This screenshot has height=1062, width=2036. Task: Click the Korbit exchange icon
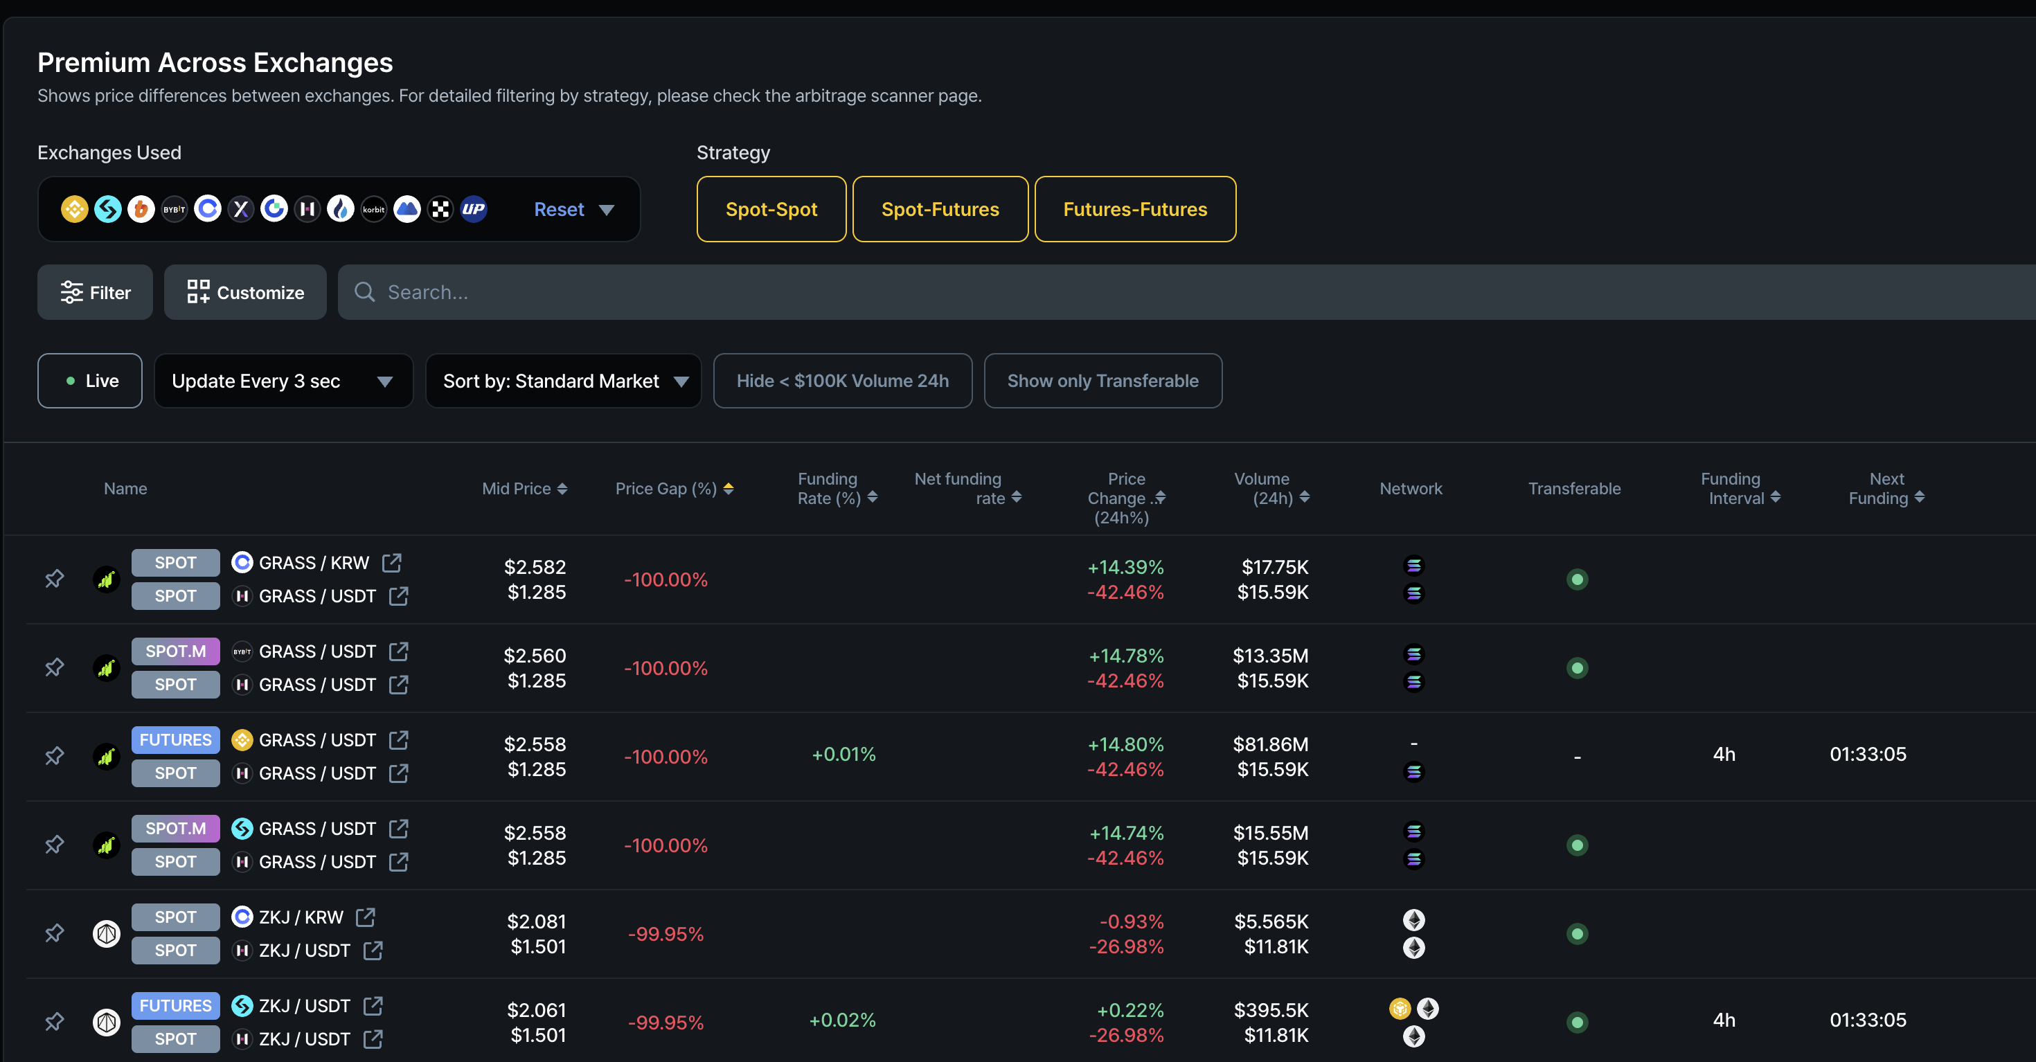click(374, 209)
